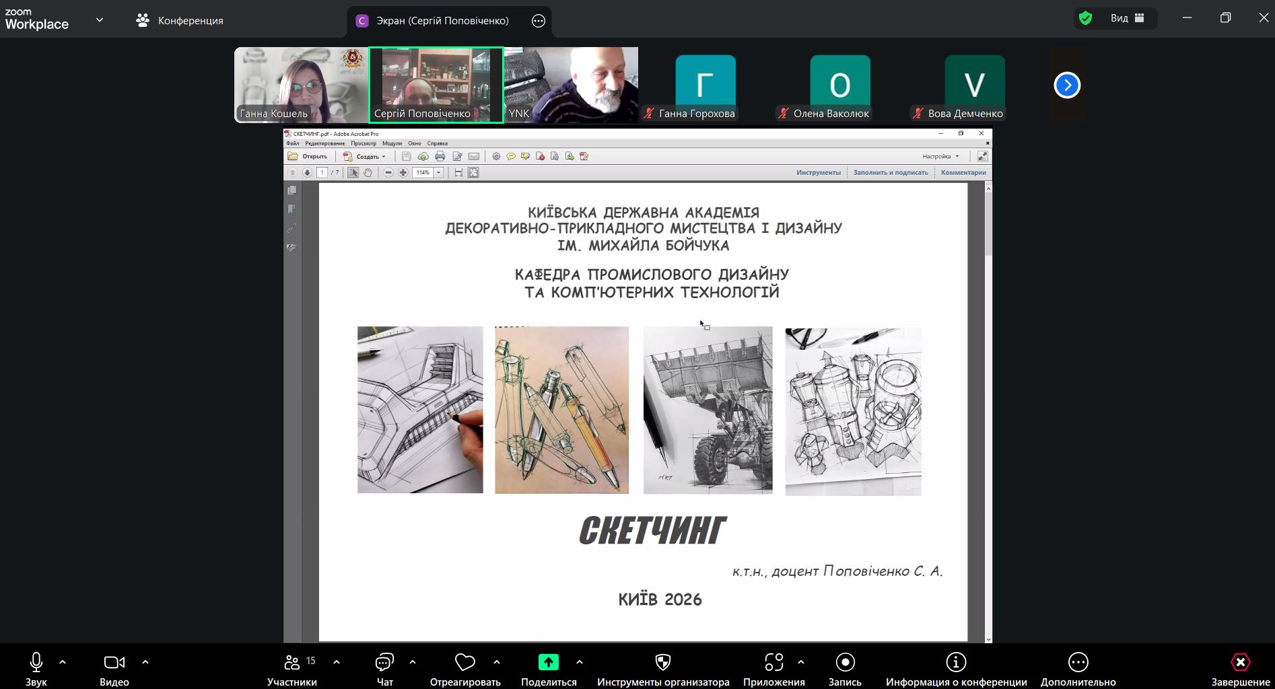1275x689 pixels.
Task: Open the Участники participants panel
Action: pyautogui.click(x=291, y=663)
